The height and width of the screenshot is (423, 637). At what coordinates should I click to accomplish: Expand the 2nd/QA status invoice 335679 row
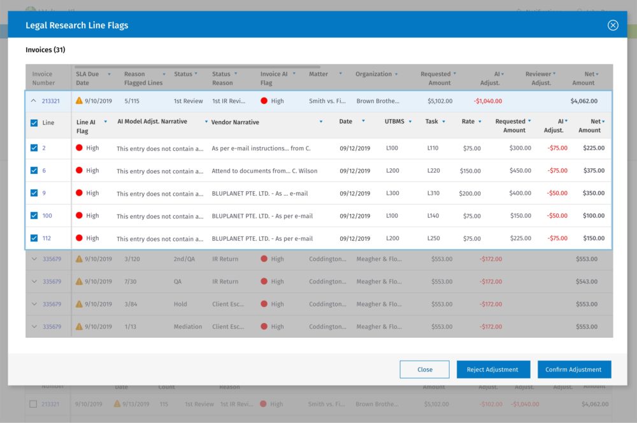(x=34, y=259)
